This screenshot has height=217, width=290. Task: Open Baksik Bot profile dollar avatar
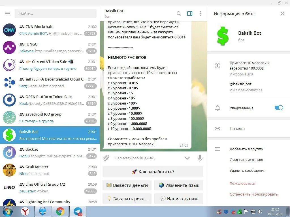(223, 36)
